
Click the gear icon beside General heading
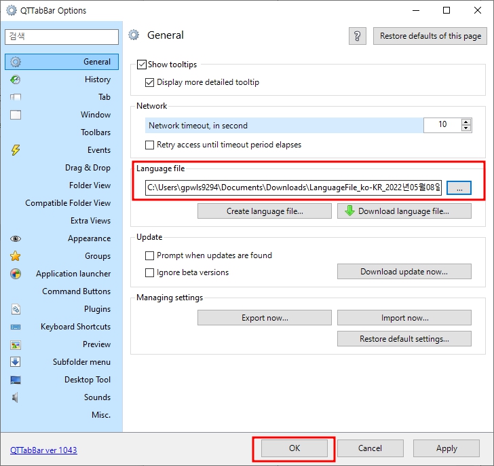(x=134, y=35)
